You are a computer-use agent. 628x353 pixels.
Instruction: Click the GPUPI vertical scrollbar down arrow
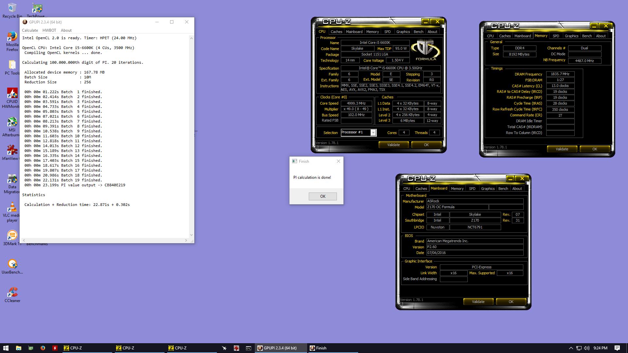pos(191,235)
